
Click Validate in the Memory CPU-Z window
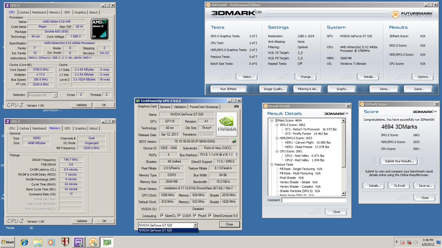pos(82,221)
